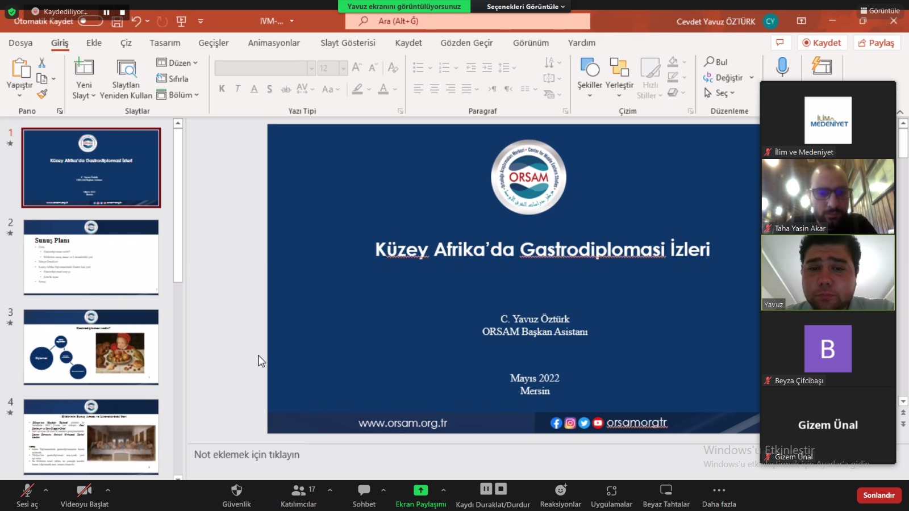
Task: Click the Save icon in title bar
Action: click(x=117, y=22)
